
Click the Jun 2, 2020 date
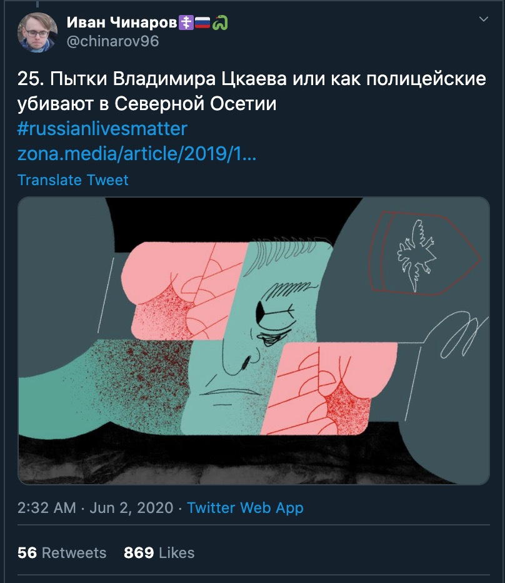pos(131,508)
